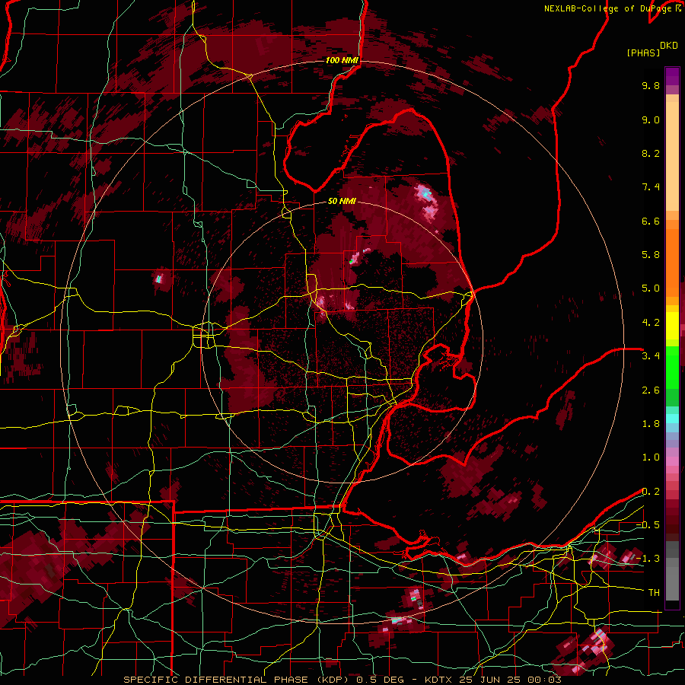Select the 0.2 scale value
The height and width of the screenshot is (685, 685).
tap(651, 492)
